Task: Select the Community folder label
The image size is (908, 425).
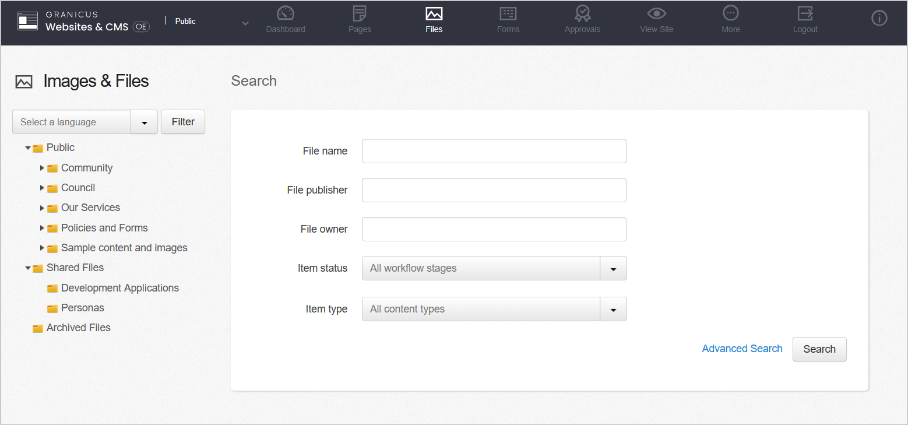Action: [x=87, y=168]
